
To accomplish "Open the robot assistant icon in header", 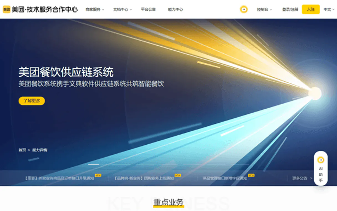I will pyautogui.click(x=244, y=9).
